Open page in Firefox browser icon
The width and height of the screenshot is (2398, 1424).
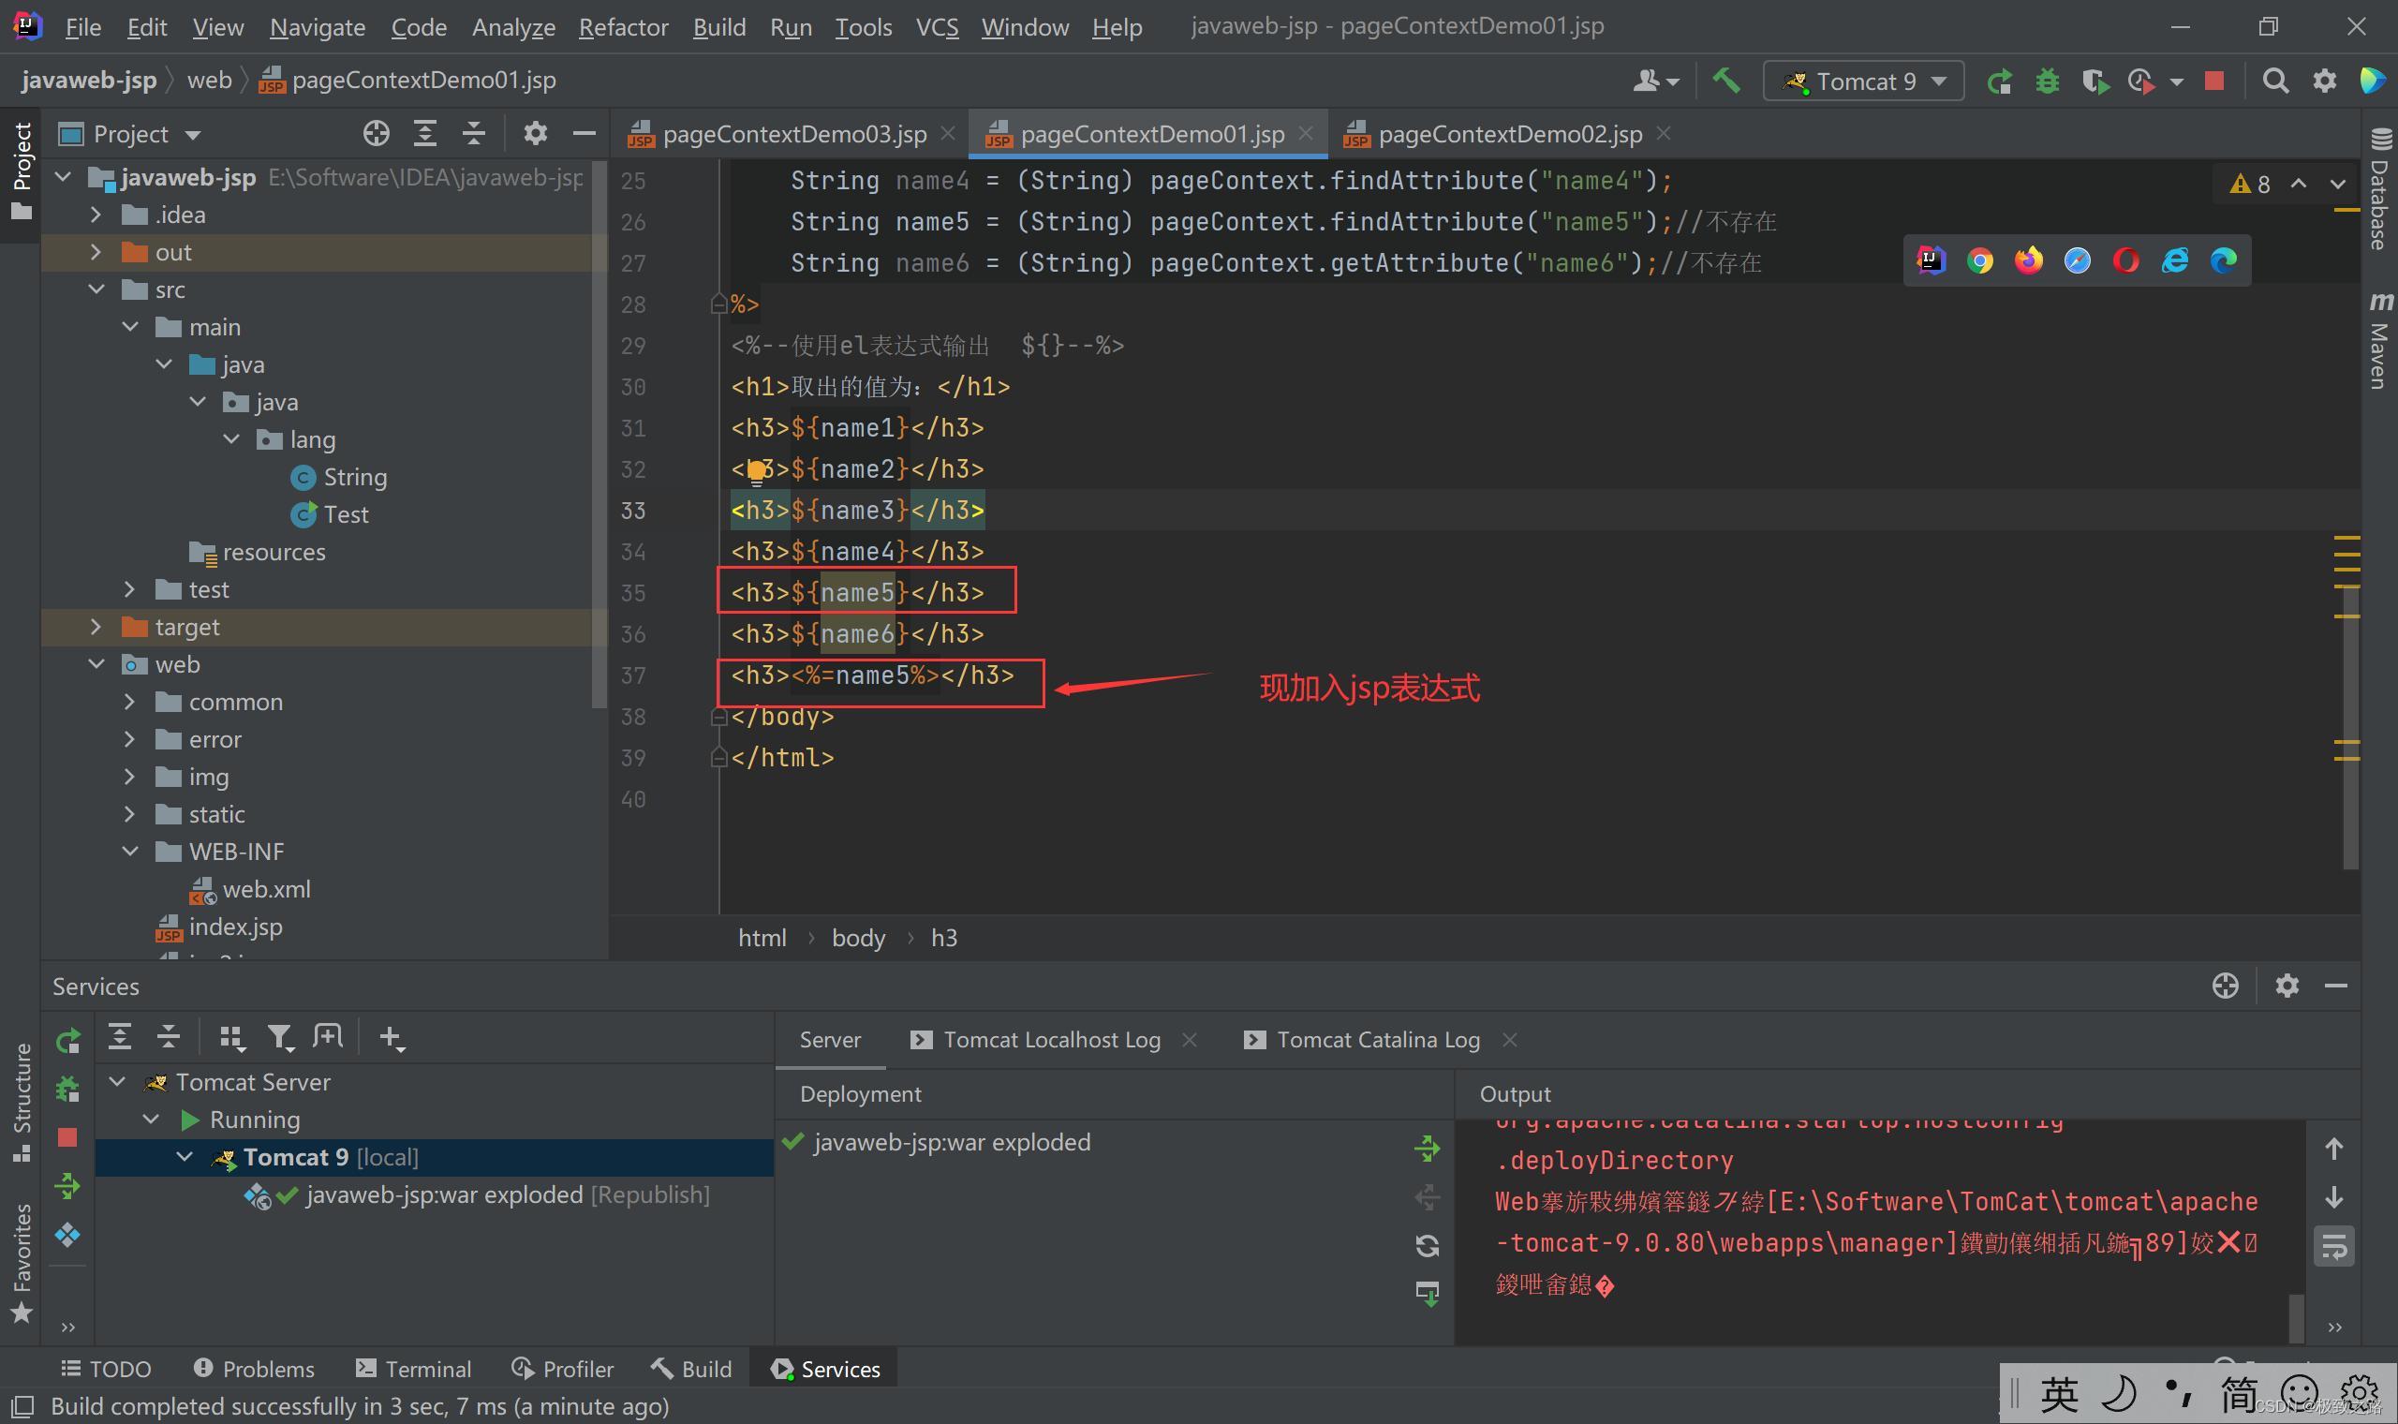pos(2029,260)
